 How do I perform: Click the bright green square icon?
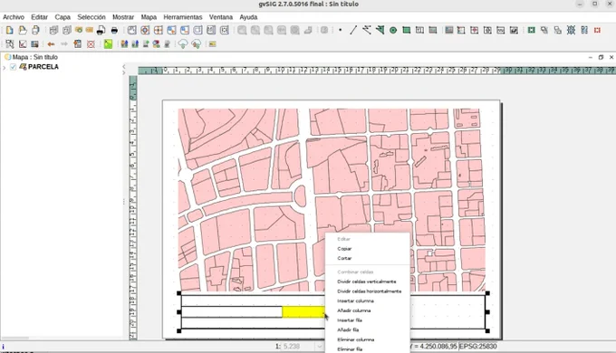108,44
